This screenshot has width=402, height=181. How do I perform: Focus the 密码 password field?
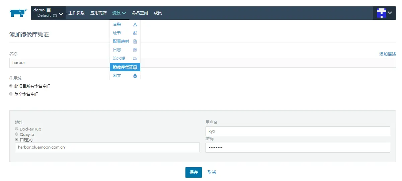298,148
